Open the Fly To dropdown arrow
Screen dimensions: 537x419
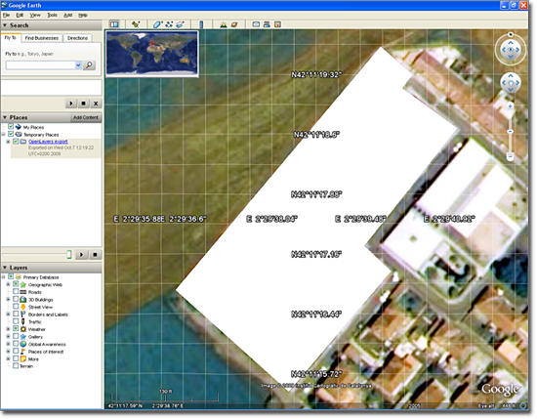pyautogui.click(x=78, y=65)
